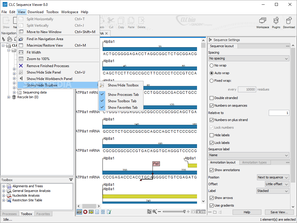Toggle Numbers on plus strand checkbox
297x223 pixels.
click(211, 120)
